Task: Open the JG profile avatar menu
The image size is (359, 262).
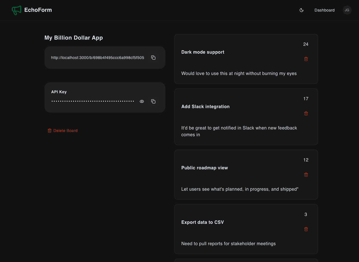Action: (347, 10)
